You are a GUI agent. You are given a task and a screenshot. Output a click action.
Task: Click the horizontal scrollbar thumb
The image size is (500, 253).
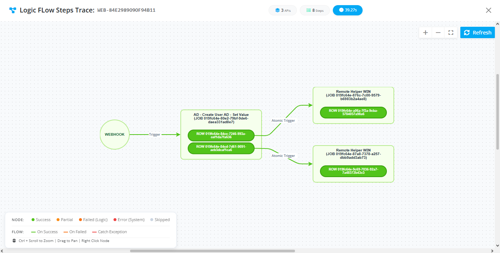point(212,251)
